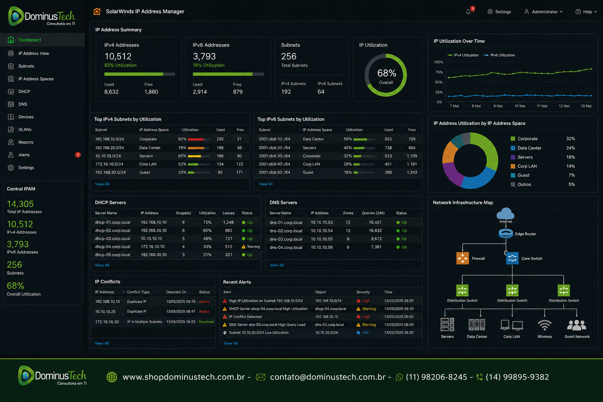Click the Data Center blue legend swatch
Image resolution: width=603 pixels, height=402 pixels.
click(513, 148)
